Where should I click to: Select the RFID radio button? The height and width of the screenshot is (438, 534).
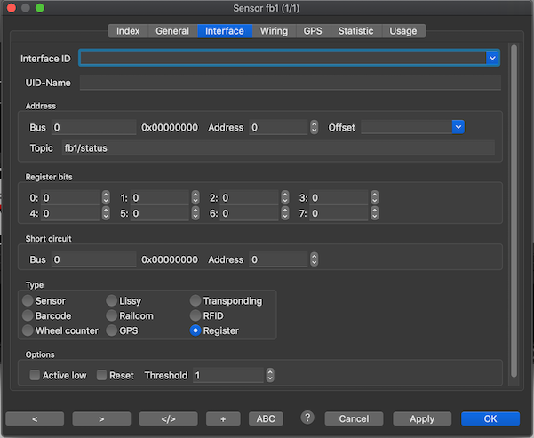[195, 315]
